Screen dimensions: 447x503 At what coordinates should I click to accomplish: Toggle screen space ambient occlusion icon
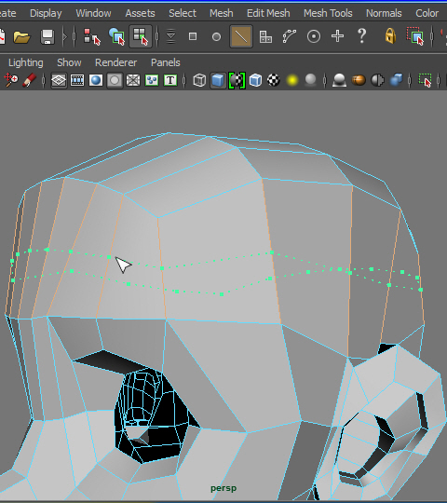tap(340, 80)
